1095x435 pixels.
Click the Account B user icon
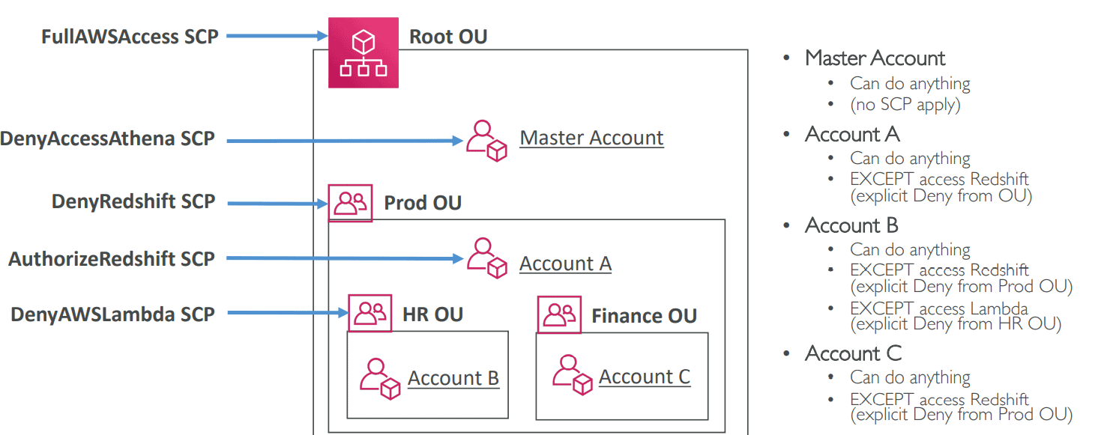click(380, 378)
